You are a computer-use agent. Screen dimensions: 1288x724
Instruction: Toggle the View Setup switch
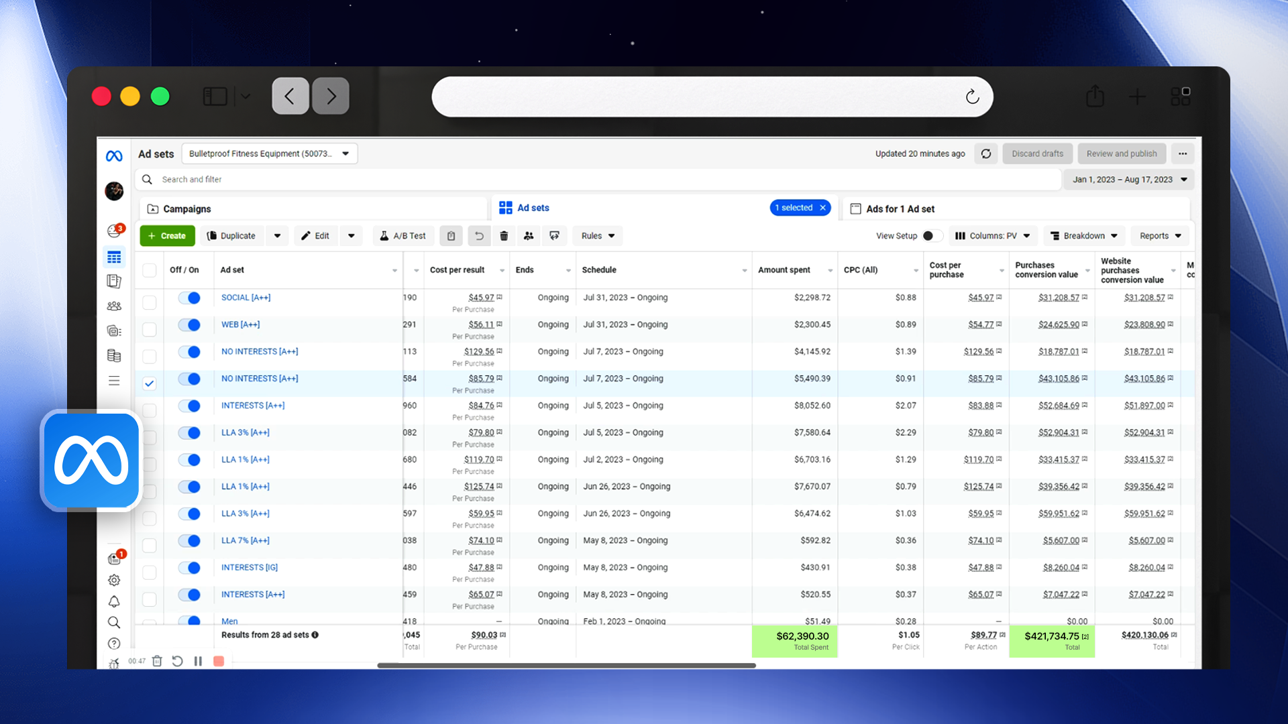point(932,236)
